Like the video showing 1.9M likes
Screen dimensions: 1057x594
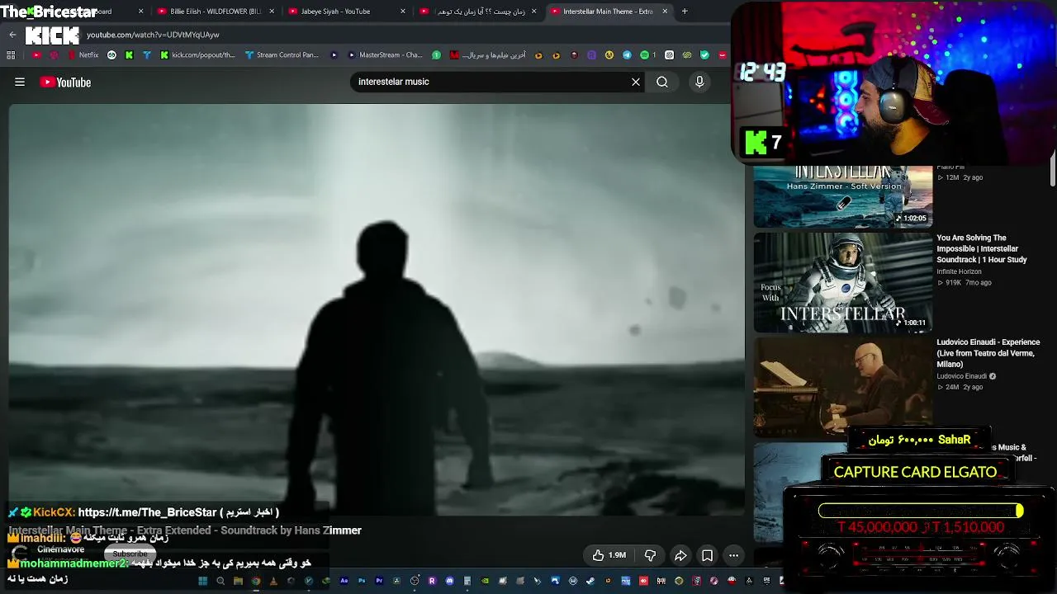pos(609,555)
